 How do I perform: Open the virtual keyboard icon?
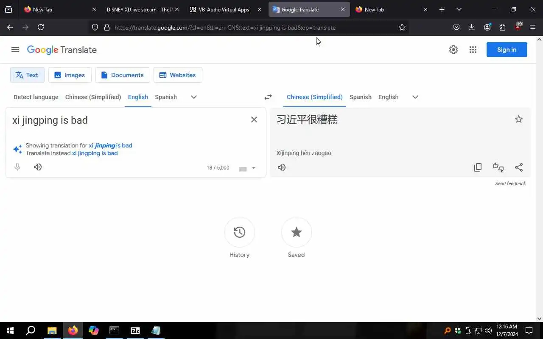tap(243, 169)
